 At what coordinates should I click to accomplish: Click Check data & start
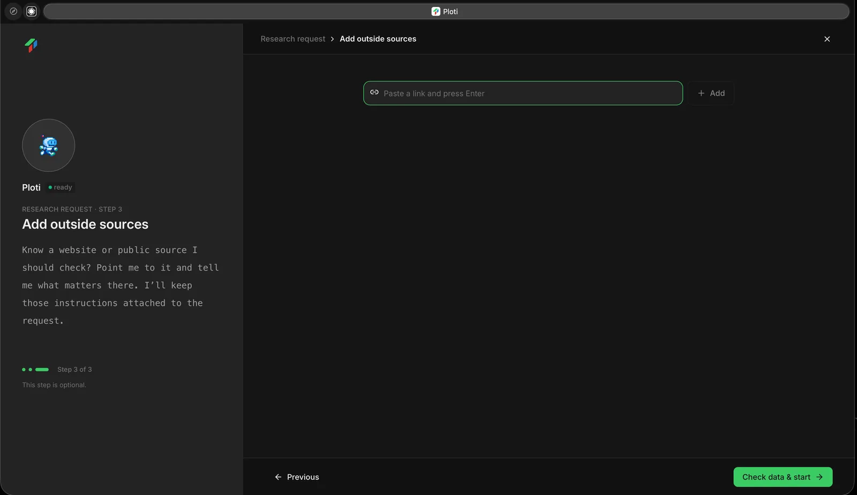783,477
